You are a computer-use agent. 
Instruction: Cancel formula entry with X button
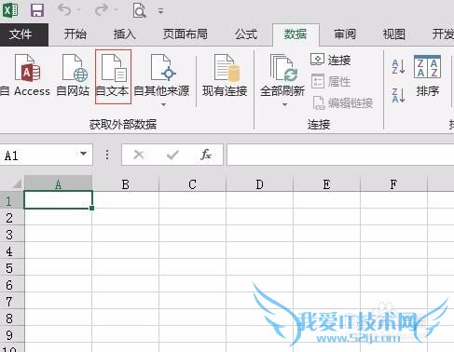click(x=139, y=155)
